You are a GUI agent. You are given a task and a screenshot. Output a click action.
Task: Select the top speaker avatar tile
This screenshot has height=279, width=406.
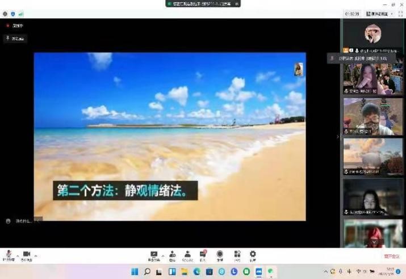tap(373, 36)
